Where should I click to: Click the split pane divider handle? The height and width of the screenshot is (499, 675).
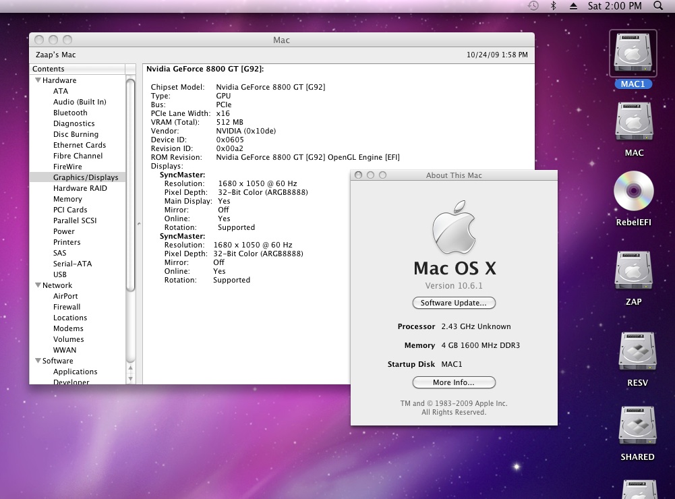139,224
